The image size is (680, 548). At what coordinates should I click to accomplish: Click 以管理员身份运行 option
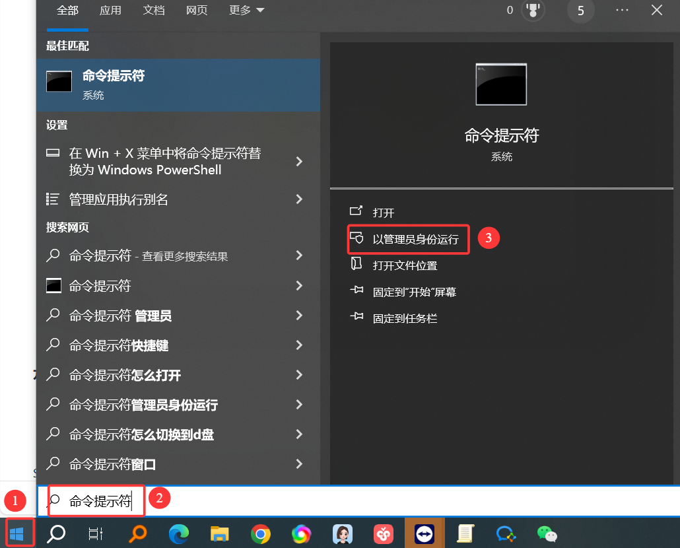[415, 240]
